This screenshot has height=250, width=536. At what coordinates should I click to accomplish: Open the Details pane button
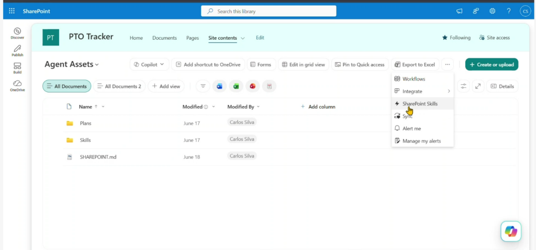[502, 86]
